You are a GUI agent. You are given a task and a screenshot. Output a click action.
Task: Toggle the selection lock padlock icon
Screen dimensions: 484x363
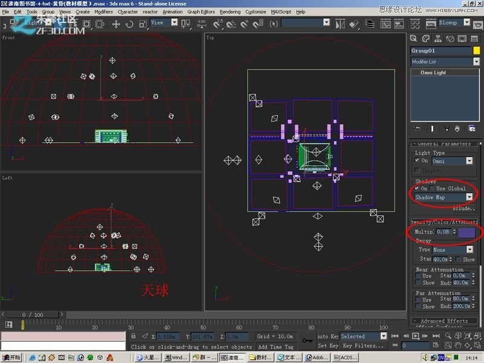[133, 336]
